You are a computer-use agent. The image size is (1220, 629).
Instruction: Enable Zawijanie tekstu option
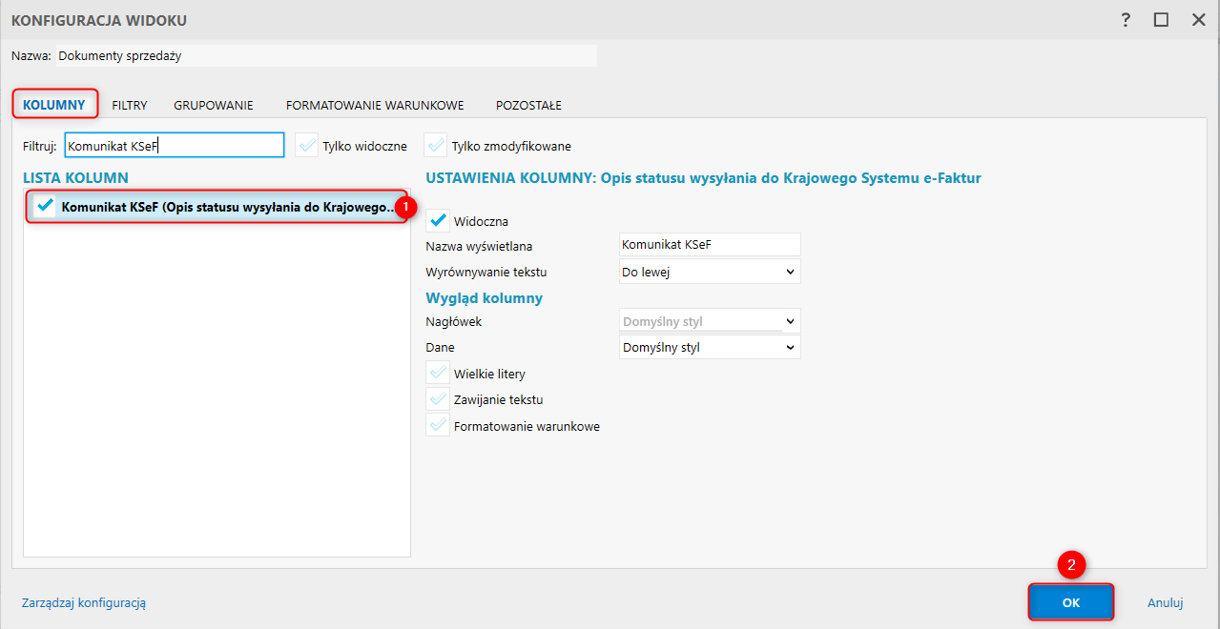click(x=438, y=399)
